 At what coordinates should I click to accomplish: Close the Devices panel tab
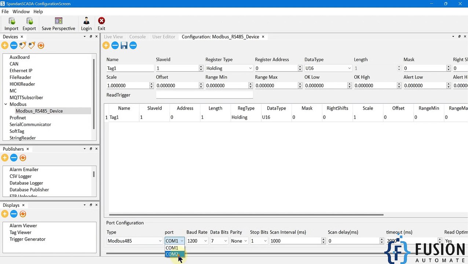(22, 37)
